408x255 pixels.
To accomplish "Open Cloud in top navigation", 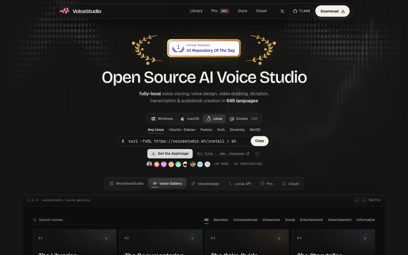I will click(261, 11).
